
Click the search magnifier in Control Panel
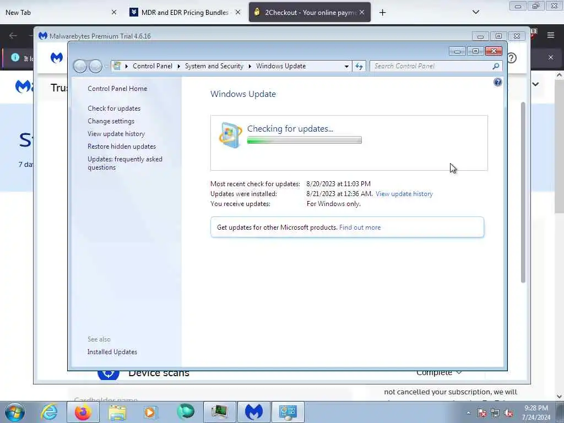496,66
